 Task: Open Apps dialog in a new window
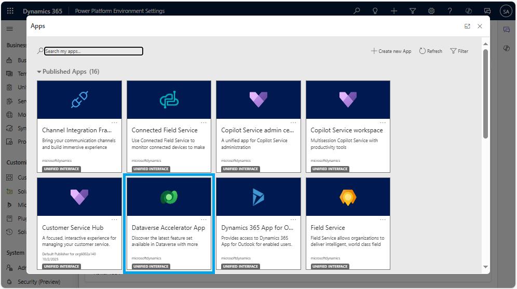pyautogui.click(x=467, y=26)
